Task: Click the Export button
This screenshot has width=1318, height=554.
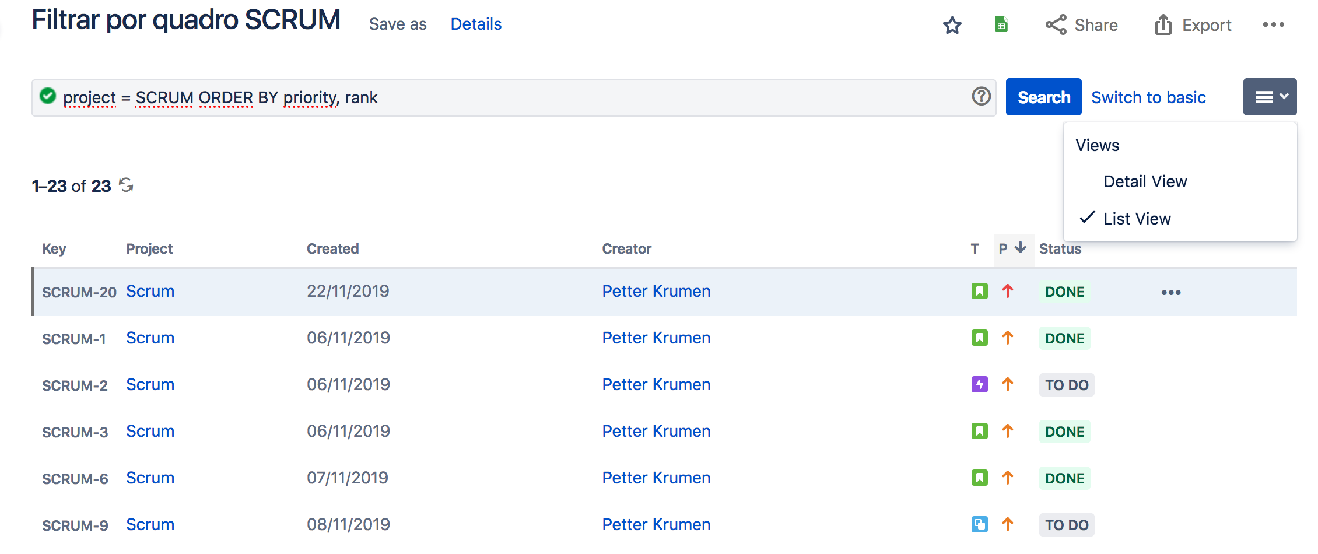Action: tap(1193, 25)
